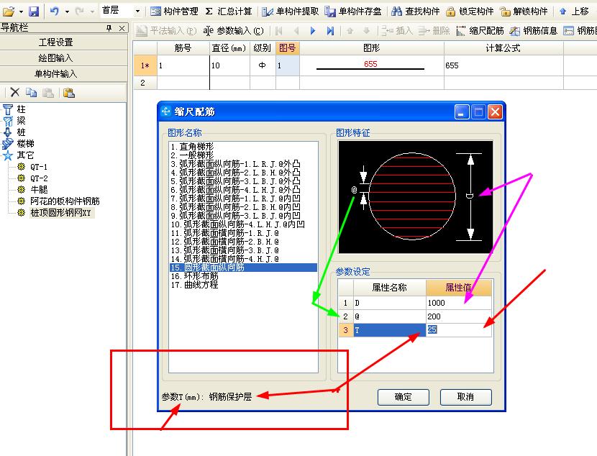
Task: Click 锁定构件 lock component
Action: click(x=470, y=12)
